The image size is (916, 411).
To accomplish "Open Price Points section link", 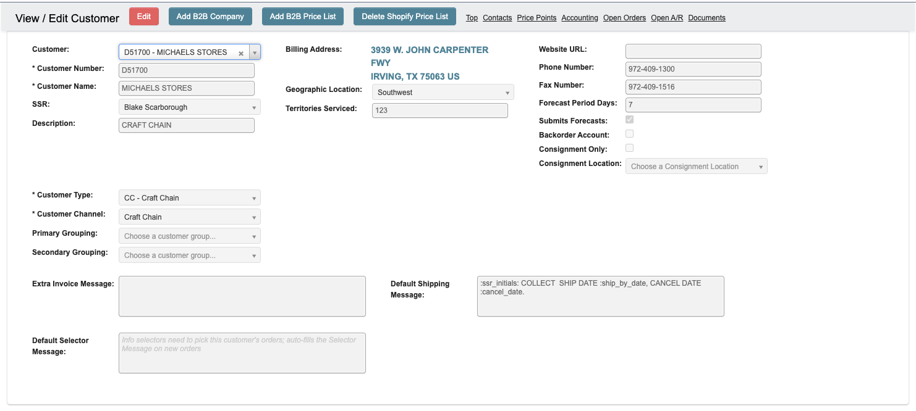I will coord(536,18).
